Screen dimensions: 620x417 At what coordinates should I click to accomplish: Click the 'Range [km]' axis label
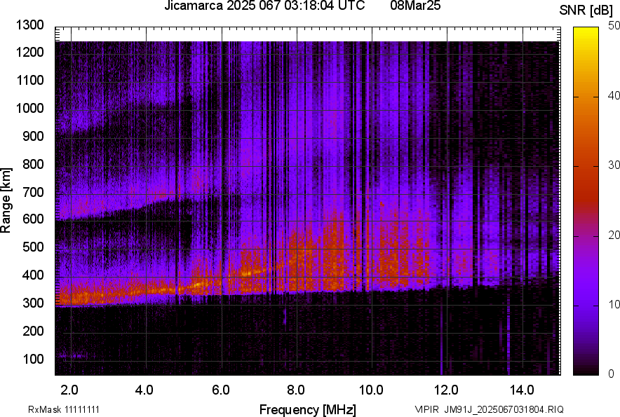tap(6, 200)
